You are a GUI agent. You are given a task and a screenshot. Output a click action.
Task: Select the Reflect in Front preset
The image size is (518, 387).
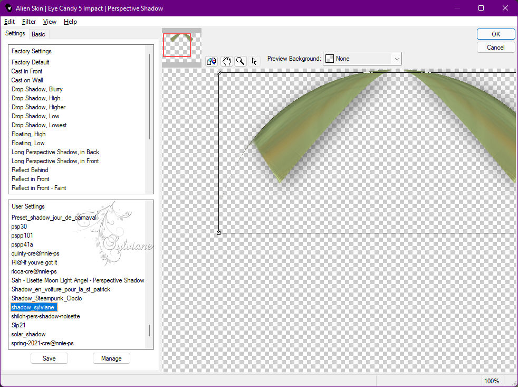(31, 178)
